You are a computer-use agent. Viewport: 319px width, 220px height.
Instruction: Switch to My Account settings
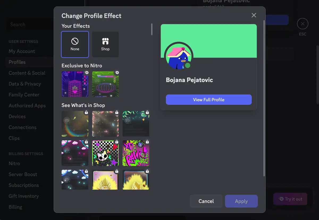(x=22, y=51)
